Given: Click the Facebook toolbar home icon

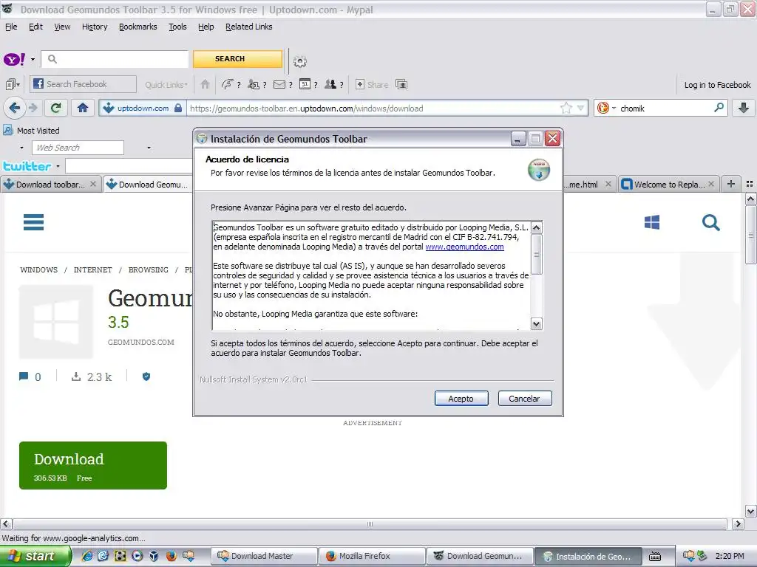Looking at the screenshot, I should [x=205, y=84].
